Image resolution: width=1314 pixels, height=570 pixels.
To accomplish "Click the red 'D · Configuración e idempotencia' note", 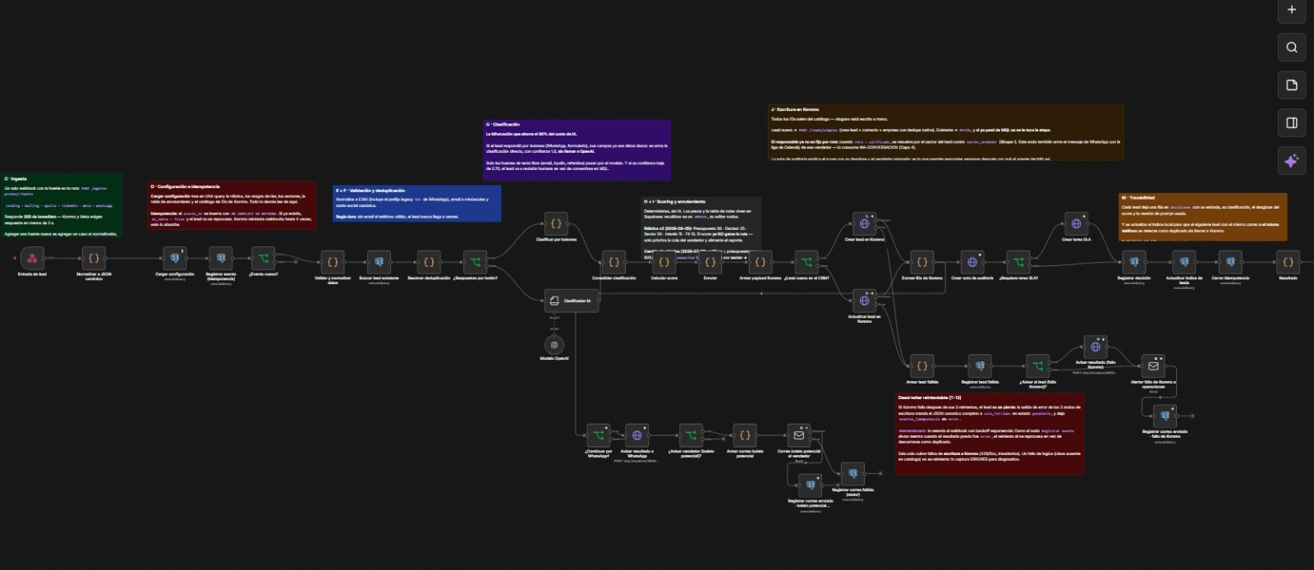I will click(x=232, y=205).
